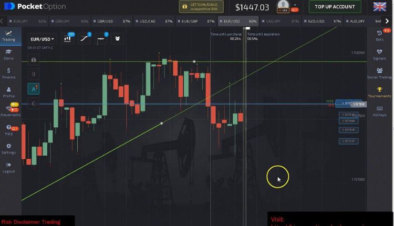Toggle the R tool button on chart
Screen dimensions: 394x226
pos(34,74)
